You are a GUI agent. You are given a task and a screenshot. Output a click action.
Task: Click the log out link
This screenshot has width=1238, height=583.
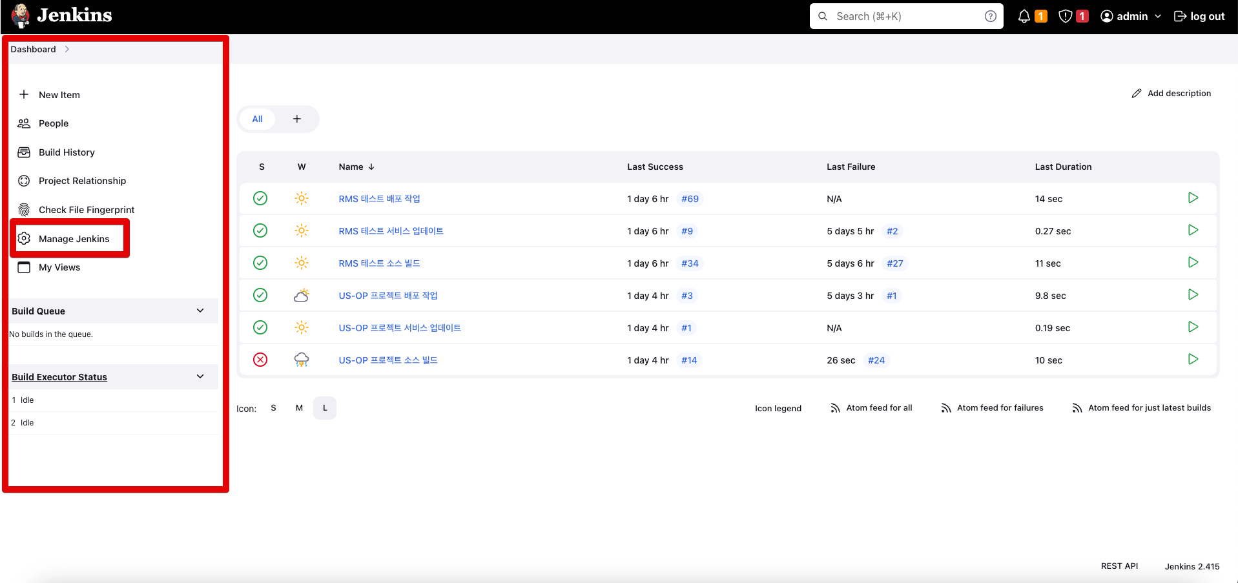coord(1199,16)
